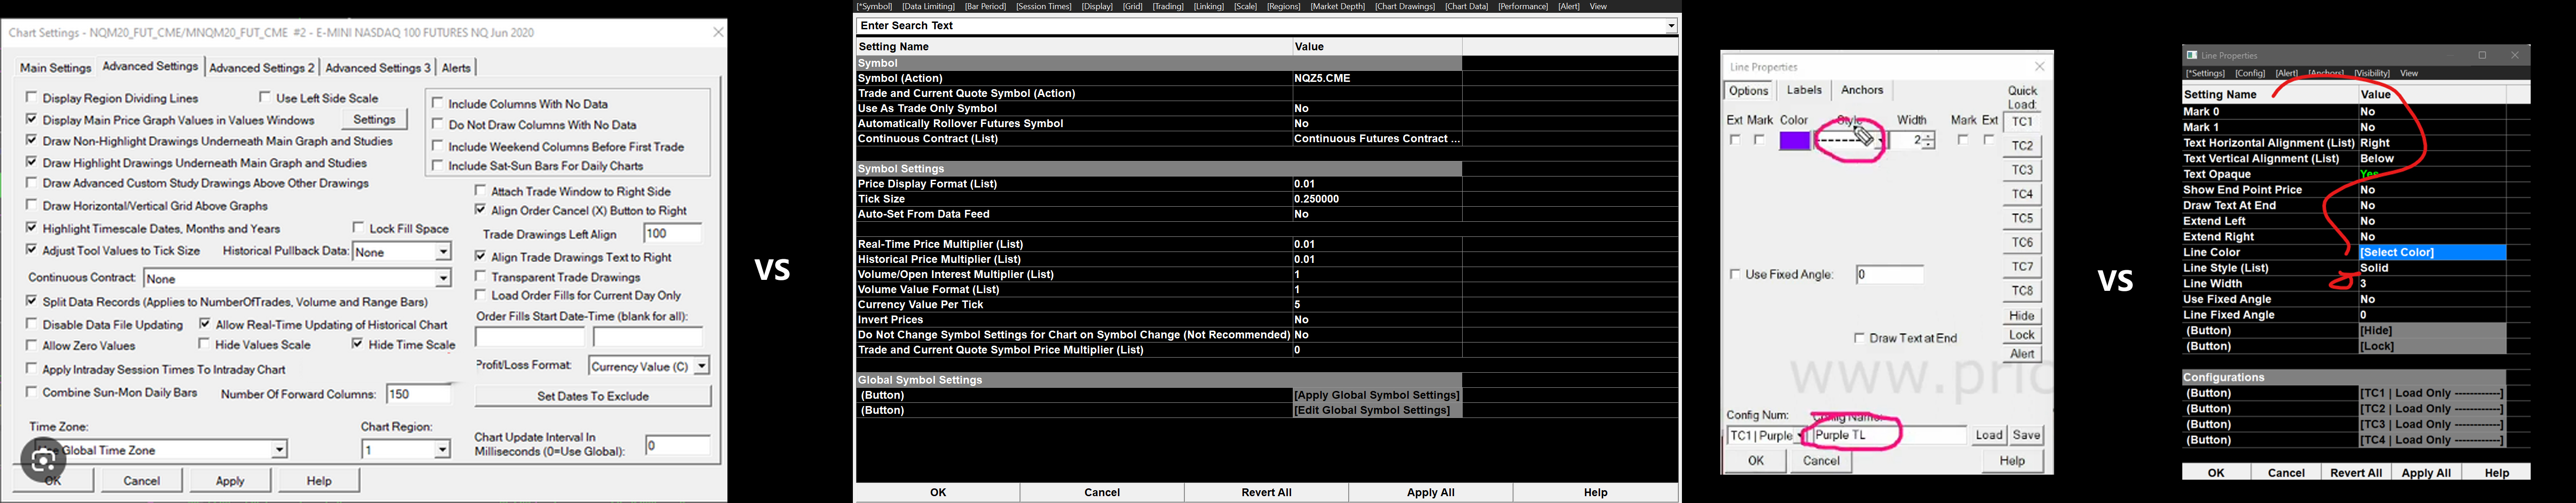The width and height of the screenshot is (2576, 503).
Task: Open the Anchors tab in Line Properties
Action: pos(1862,90)
